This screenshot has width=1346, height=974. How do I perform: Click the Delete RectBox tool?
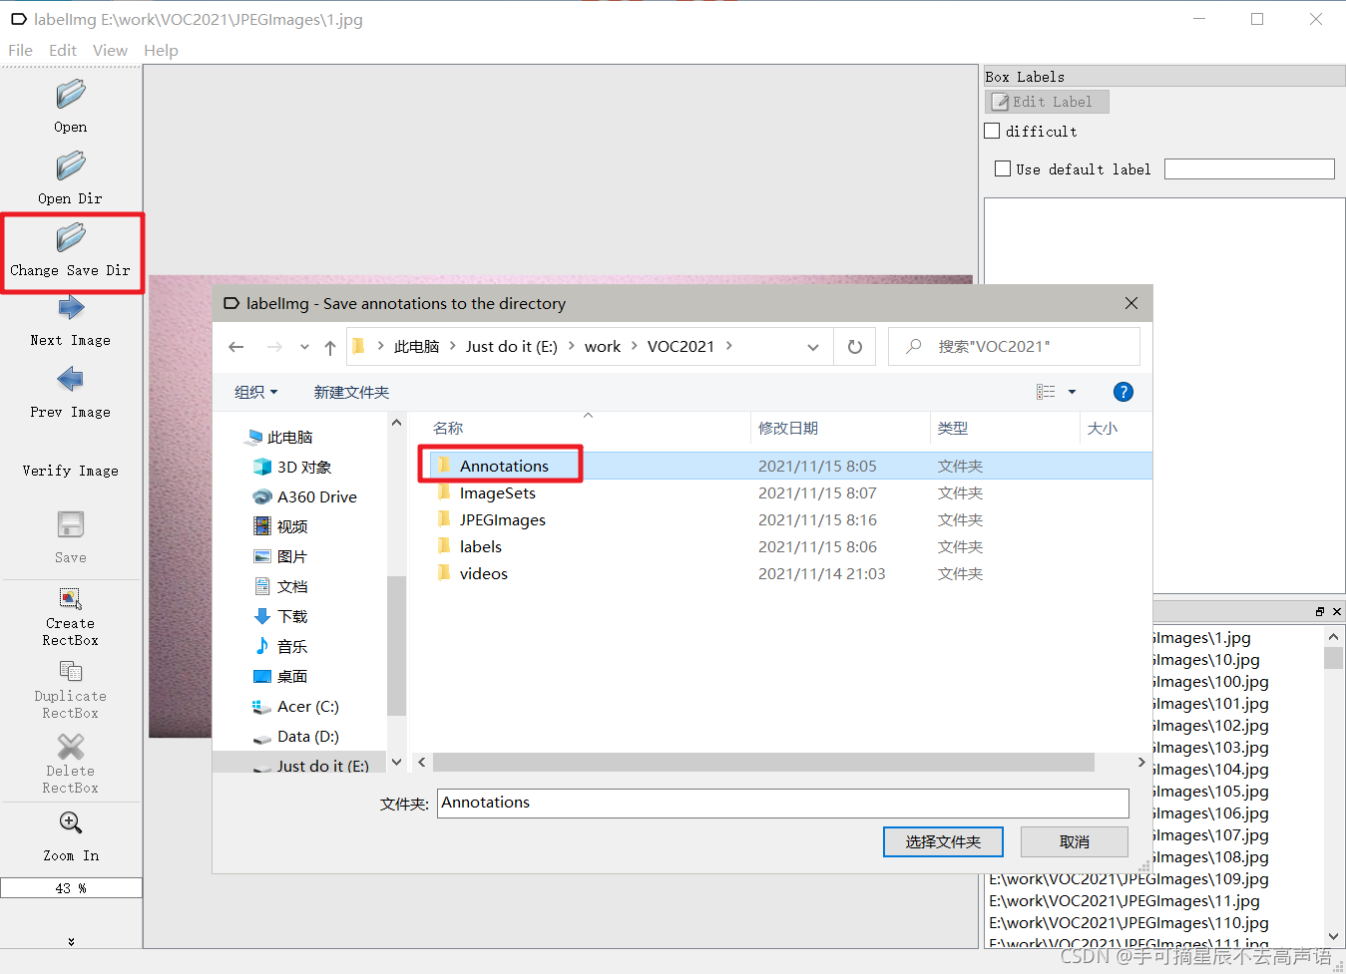point(71,764)
